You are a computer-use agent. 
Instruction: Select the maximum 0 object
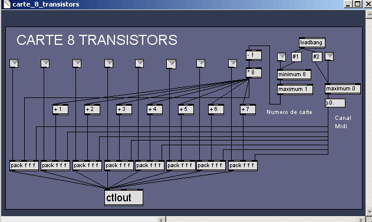(343, 89)
